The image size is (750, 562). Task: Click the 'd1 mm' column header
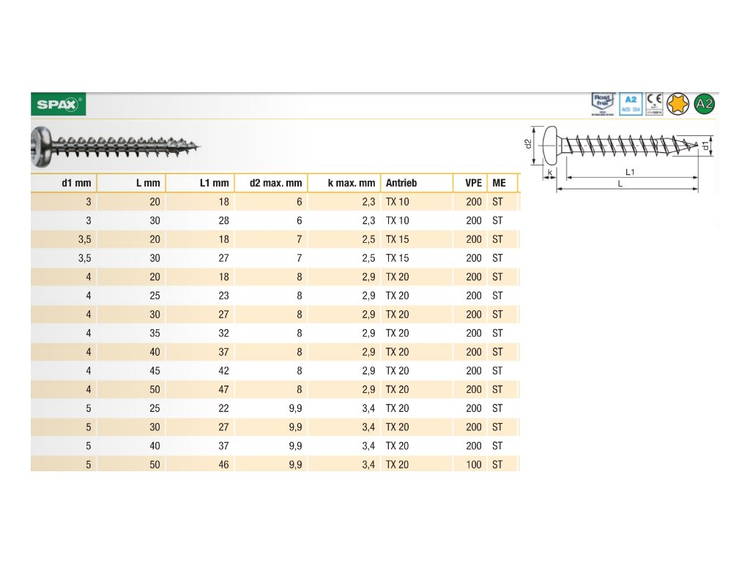[76, 183]
